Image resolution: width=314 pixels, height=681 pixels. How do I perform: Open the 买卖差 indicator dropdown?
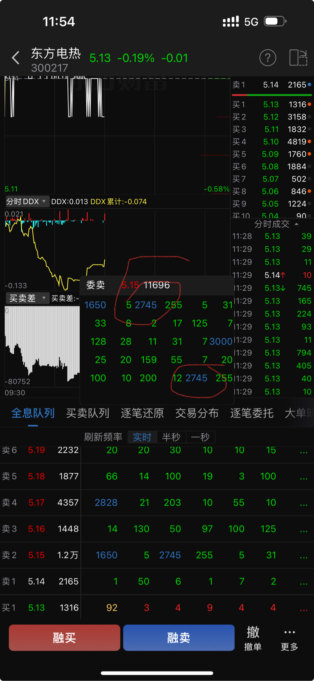click(27, 298)
